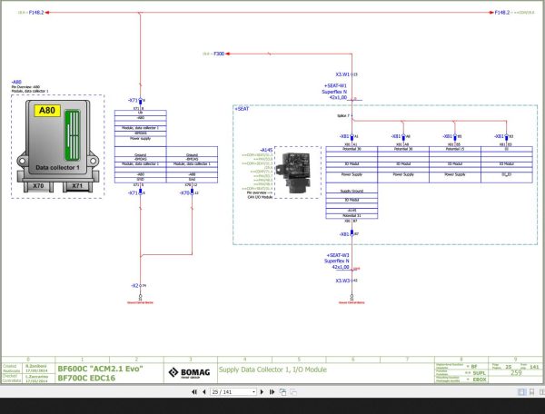Viewport: 545px width, 414px height.
Task: Follow the F300 cross-reference
Action: point(219,54)
